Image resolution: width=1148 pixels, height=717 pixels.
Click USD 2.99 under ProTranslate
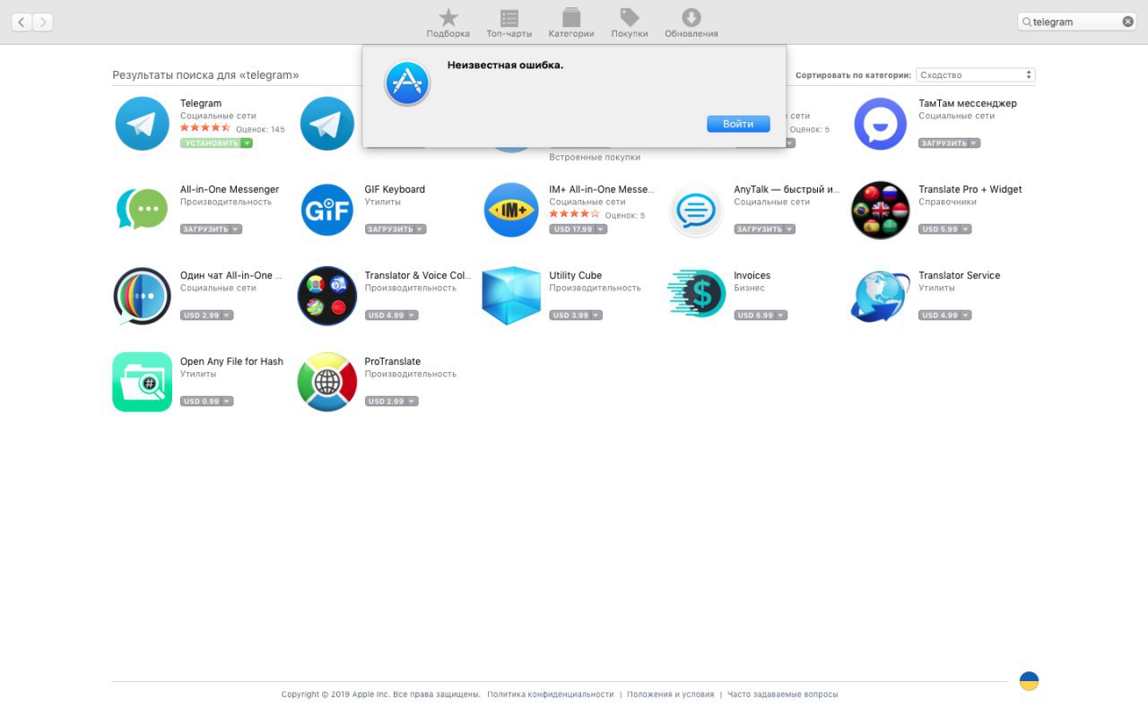point(391,402)
